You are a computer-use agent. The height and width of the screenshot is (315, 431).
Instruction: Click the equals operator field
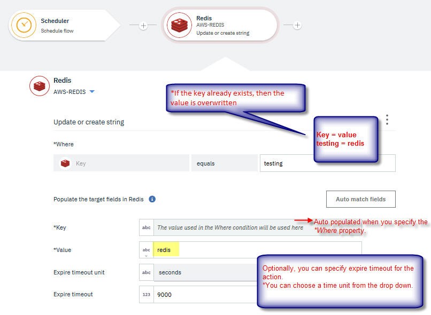[224, 163]
